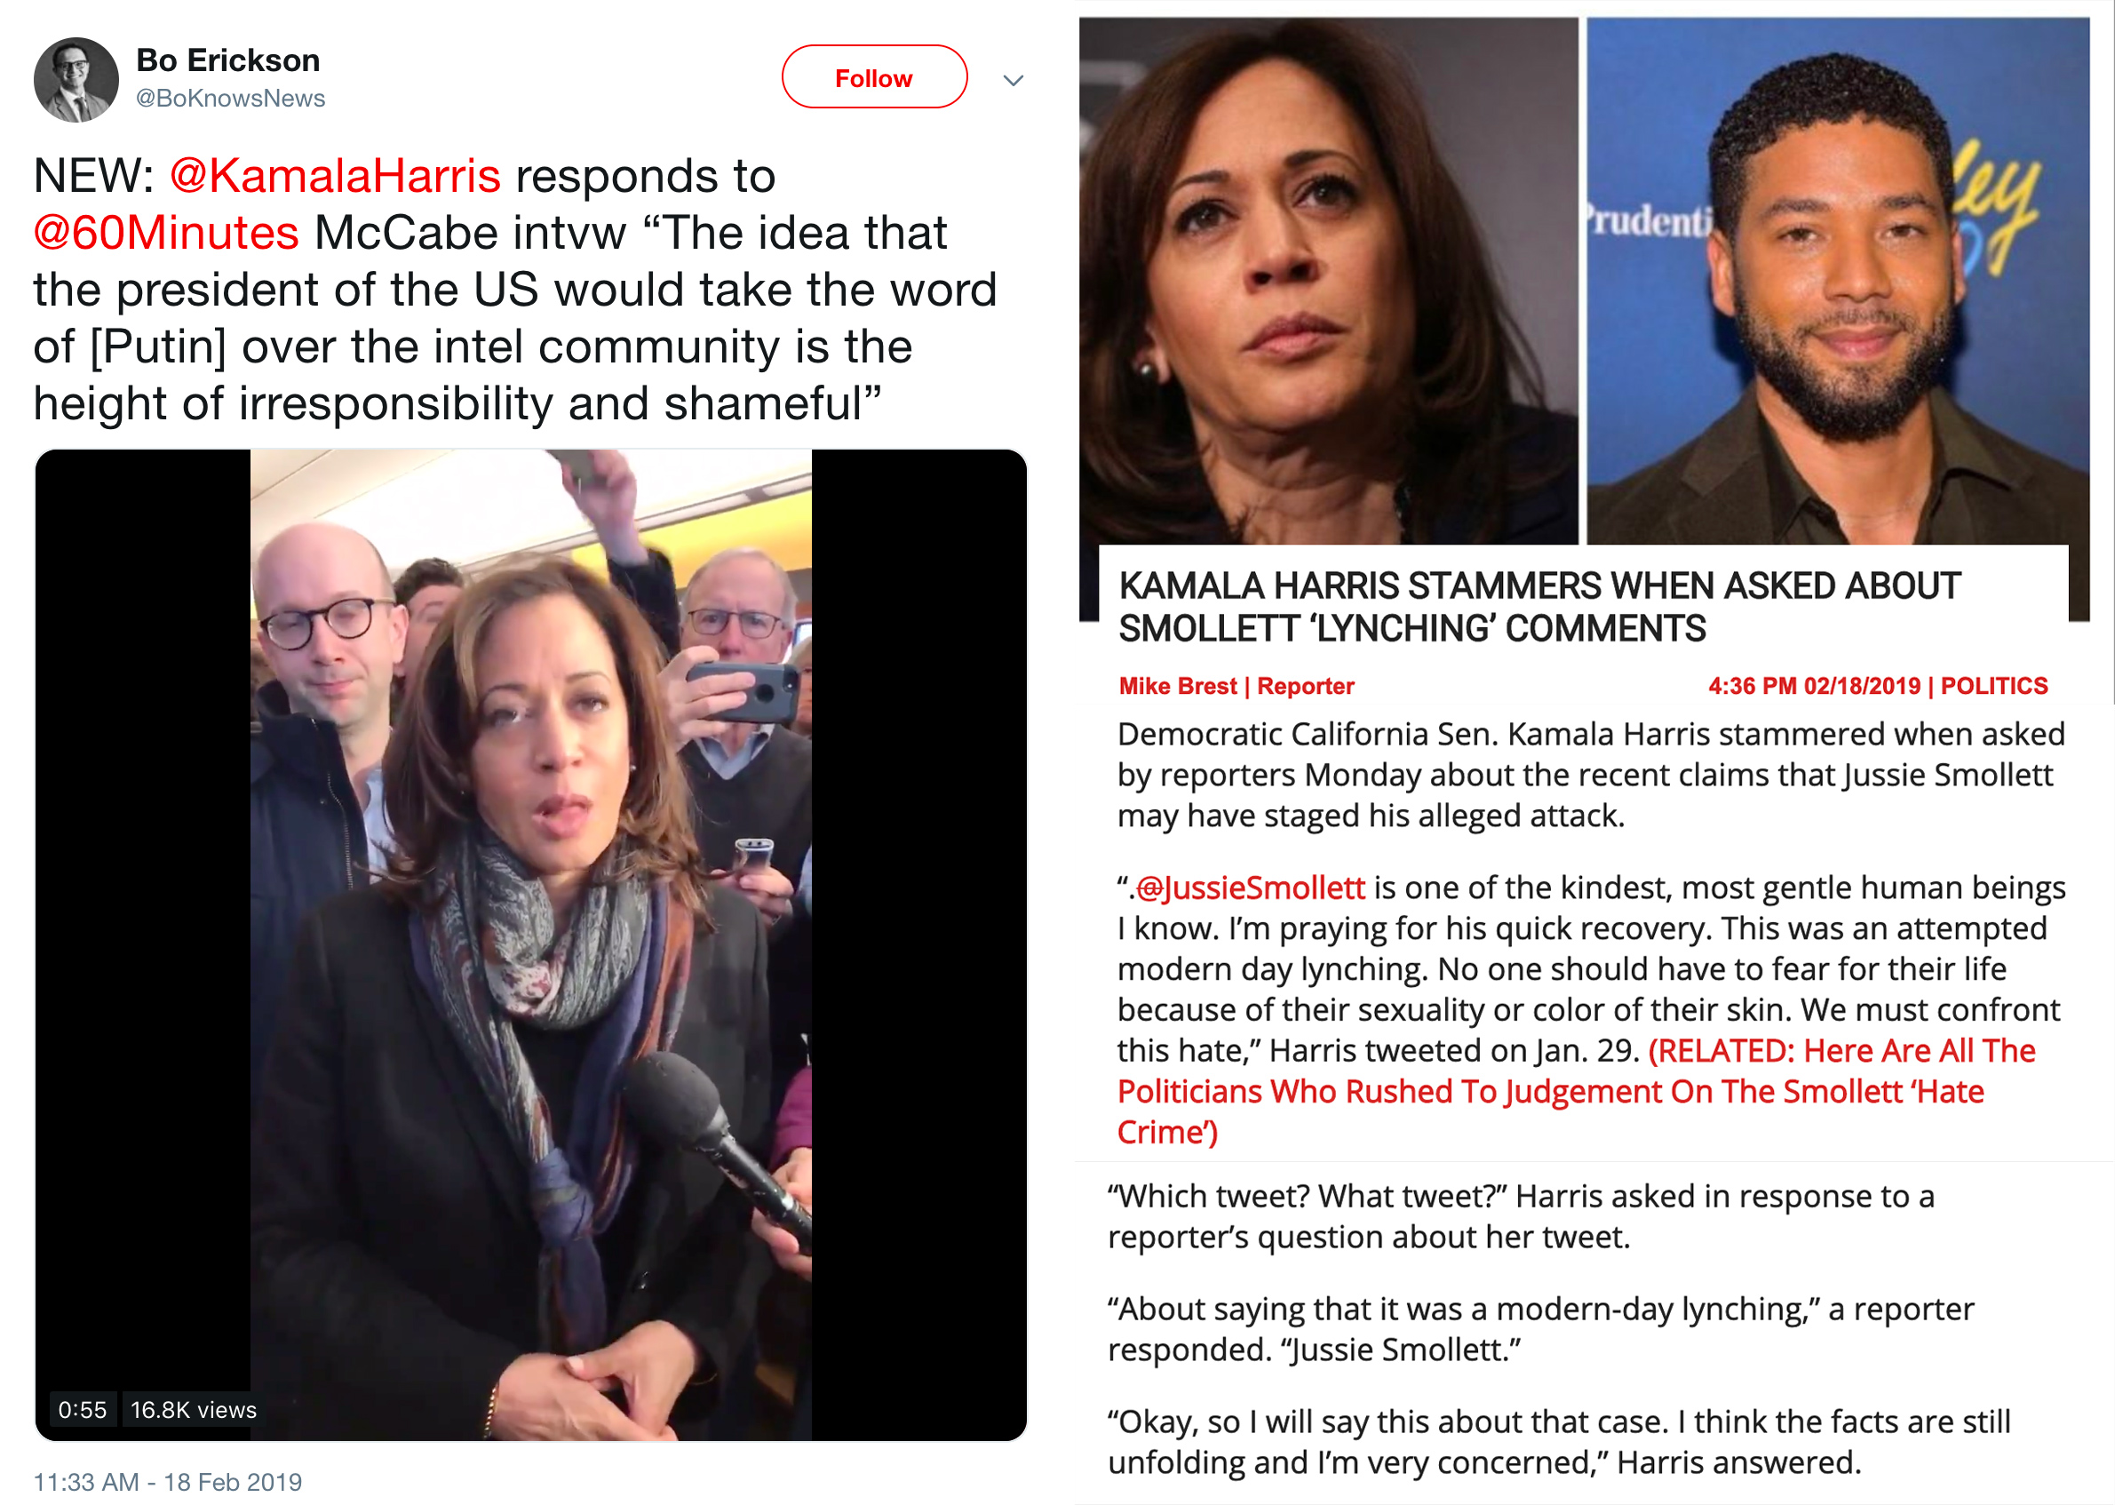Open the tweet timestamp 18 Feb 2019
This screenshot has width=2115, height=1505.
[x=168, y=1482]
